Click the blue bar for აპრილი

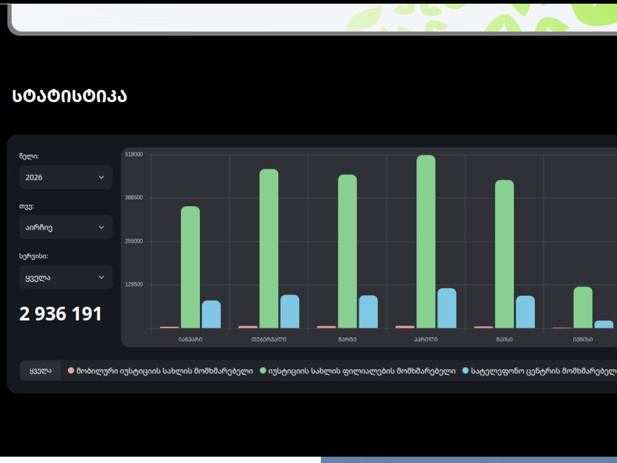pos(447,308)
